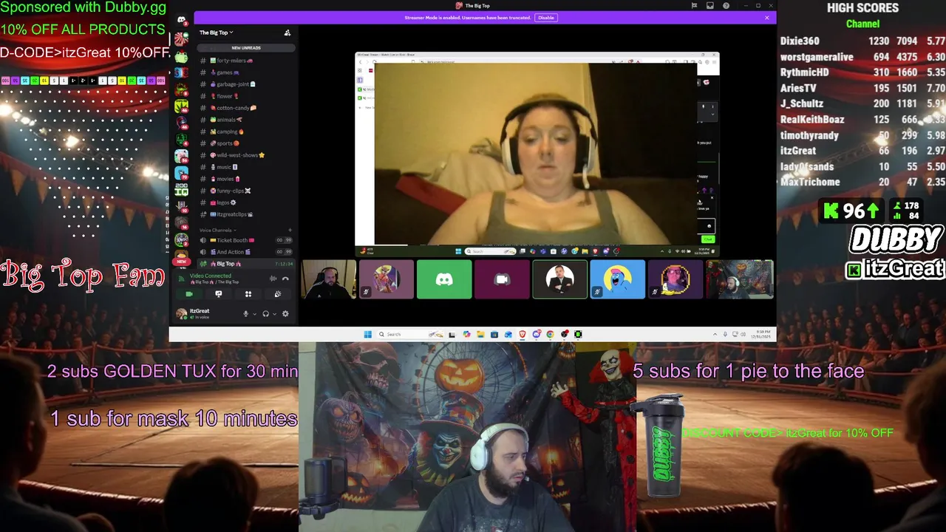Viewport: 946px width, 532px height.
Task: Open the soundboard icon in the voice panel
Action: [x=278, y=294]
